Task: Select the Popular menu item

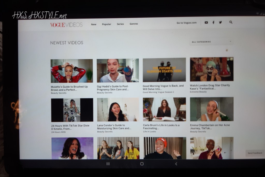Action: click(x=106, y=24)
